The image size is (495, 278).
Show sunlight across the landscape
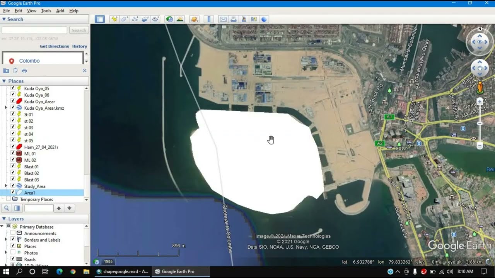click(180, 19)
